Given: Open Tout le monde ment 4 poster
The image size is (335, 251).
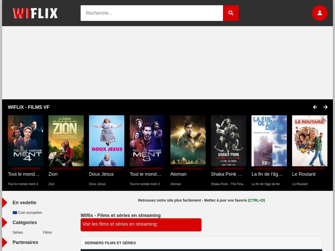Looking at the screenshot, I should click(25, 141).
